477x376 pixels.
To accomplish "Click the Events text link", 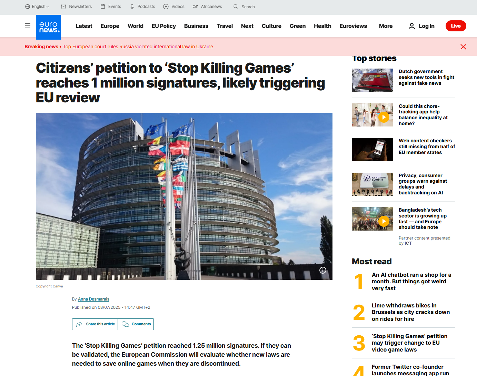I will (x=115, y=7).
